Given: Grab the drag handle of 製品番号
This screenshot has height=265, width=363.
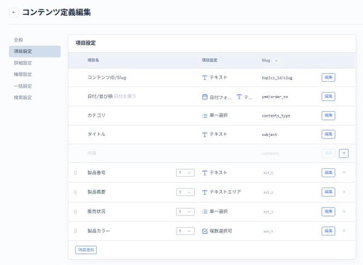Looking at the screenshot, I should click(76, 173).
